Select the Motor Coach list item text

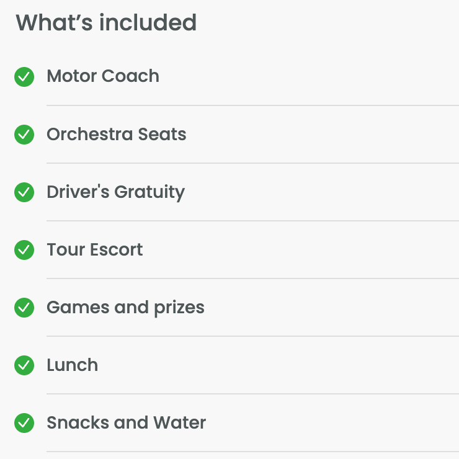point(103,76)
